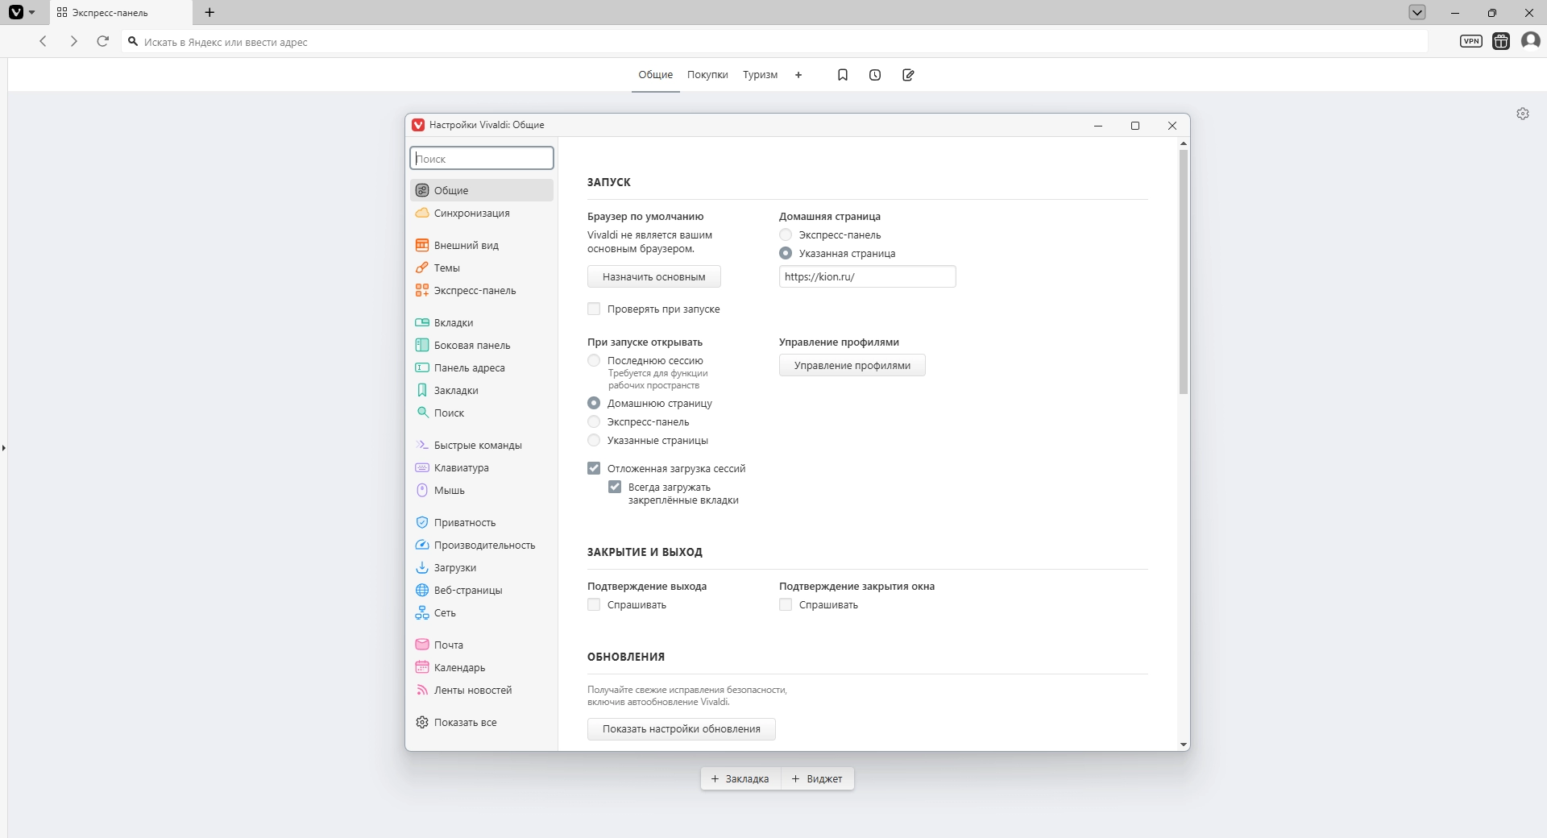Switch to the Покупки Speed Dial group
Viewport: 1547px width, 838px height.
pos(707,75)
